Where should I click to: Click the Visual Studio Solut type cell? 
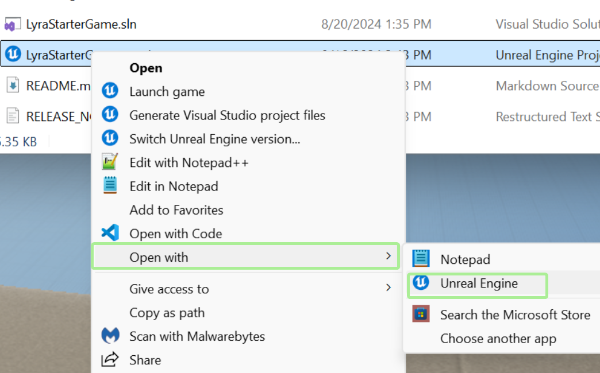click(548, 25)
